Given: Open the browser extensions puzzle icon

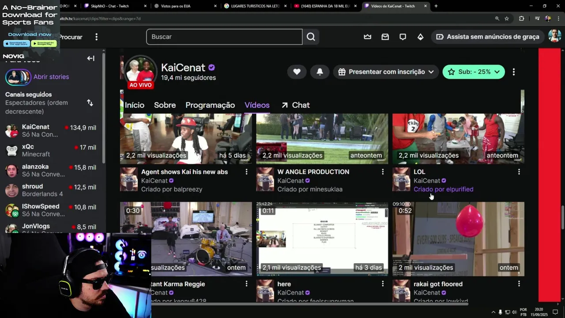Looking at the screenshot, I should [522, 19].
